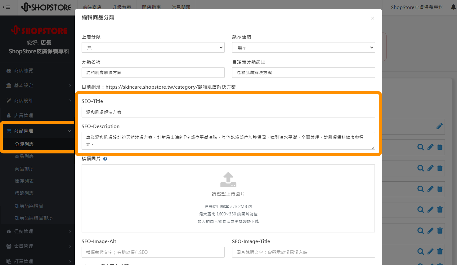Open the 顯示連結 dropdown
The height and width of the screenshot is (265, 457).
pyautogui.click(x=303, y=47)
